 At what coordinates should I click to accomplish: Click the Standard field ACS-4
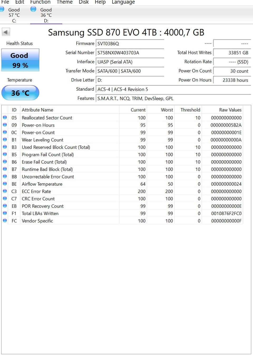point(173,89)
